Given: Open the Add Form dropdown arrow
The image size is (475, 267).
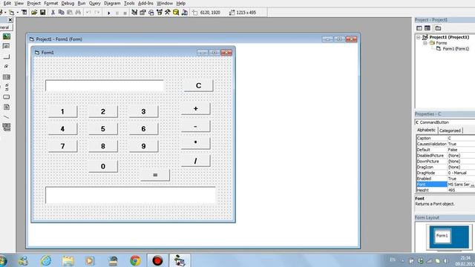Looking at the screenshot, I should 17,13.
